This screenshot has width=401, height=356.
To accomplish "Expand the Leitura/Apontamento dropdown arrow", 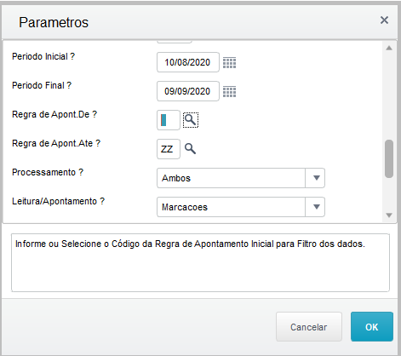I will pyautogui.click(x=316, y=207).
